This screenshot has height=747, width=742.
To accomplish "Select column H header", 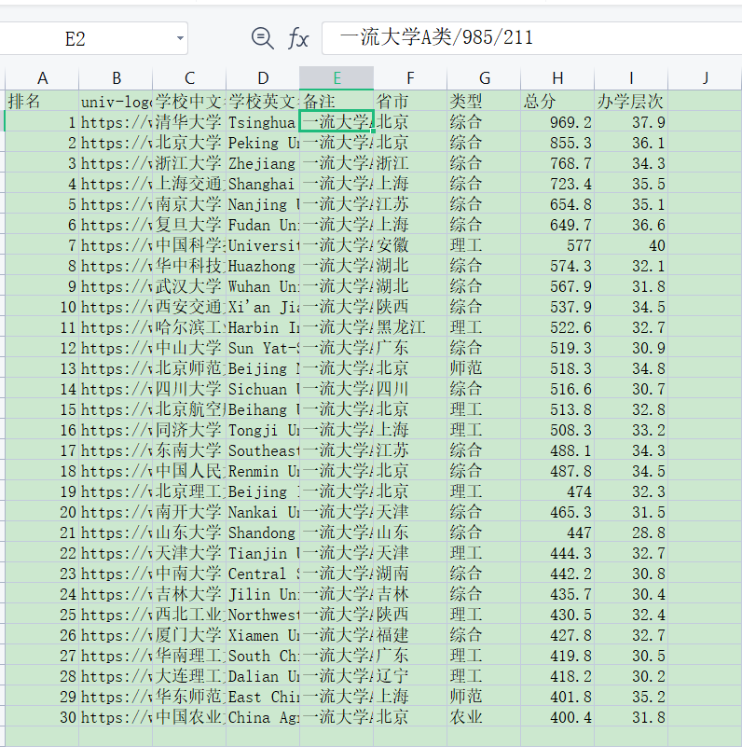I will click(557, 78).
